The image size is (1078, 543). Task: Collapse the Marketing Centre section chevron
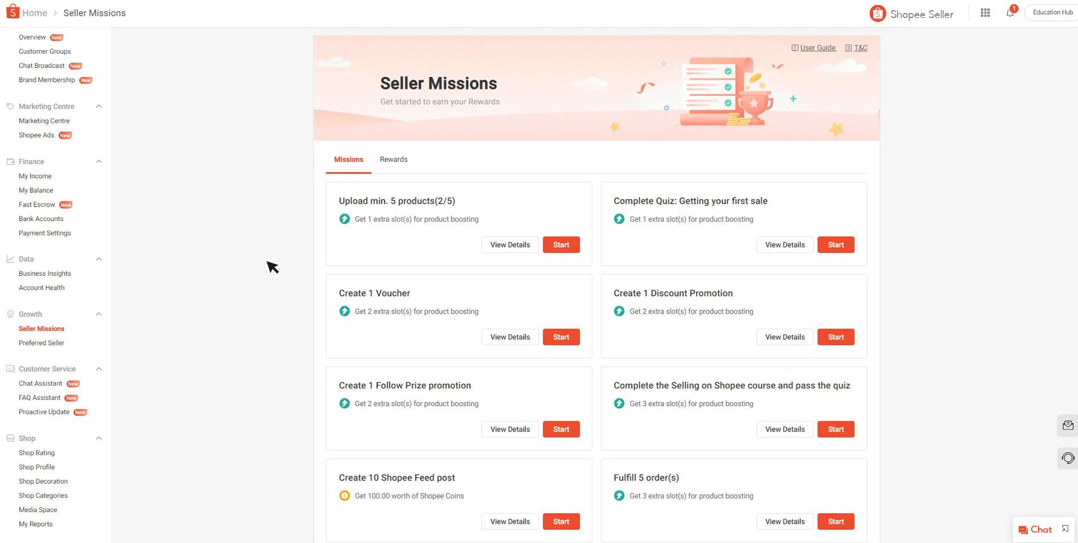[x=99, y=106]
